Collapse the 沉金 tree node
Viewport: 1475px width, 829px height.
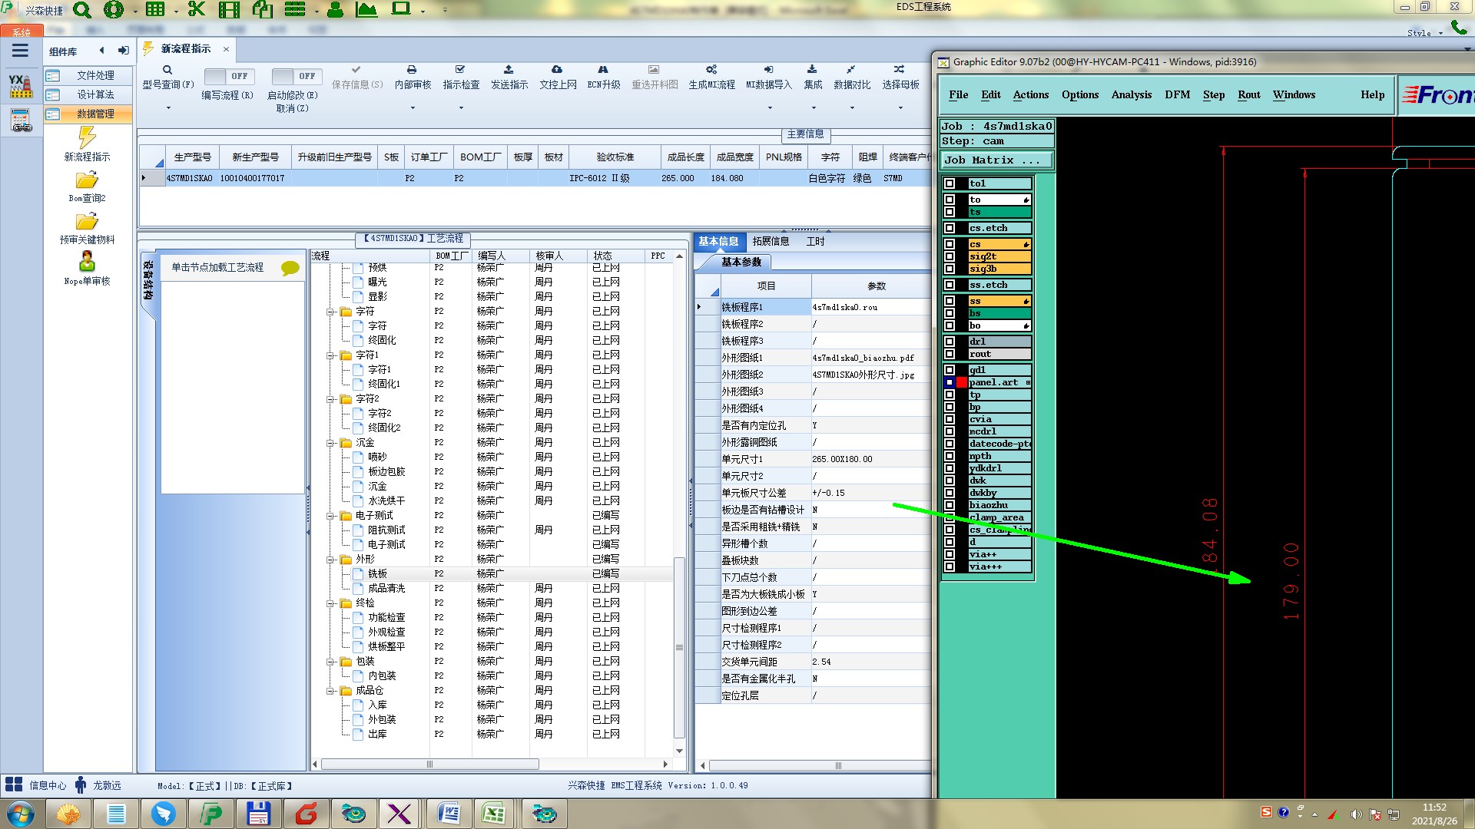[331, 443]
